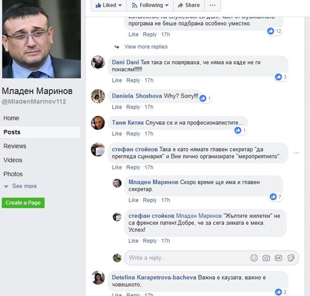The image size is (310, 296).
Task: Click the three-dots icon beside стефан стойков comment
Action: pos(296,153)
